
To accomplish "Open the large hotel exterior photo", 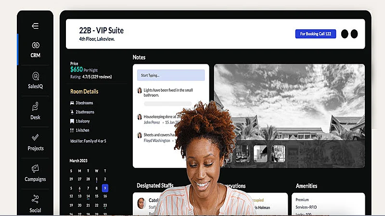I will [289, 103].
